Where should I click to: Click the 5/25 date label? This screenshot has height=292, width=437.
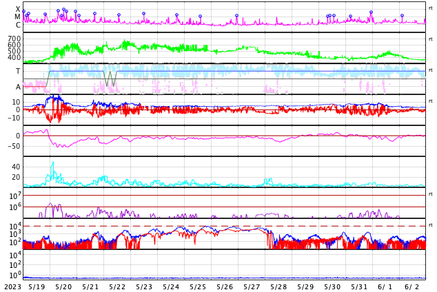click(198, 286)
